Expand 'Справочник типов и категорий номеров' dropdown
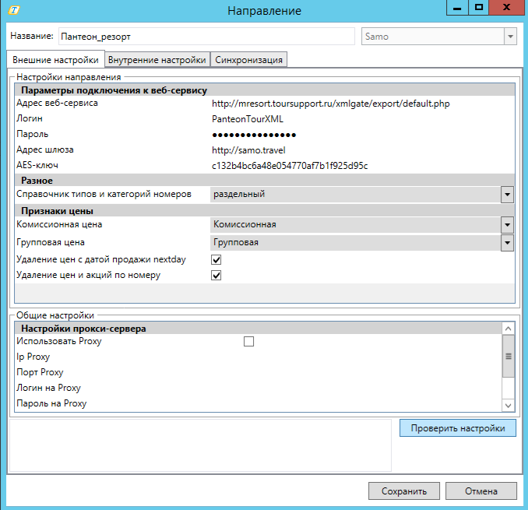This screenshot has width=528, height=510. [507, 194]
